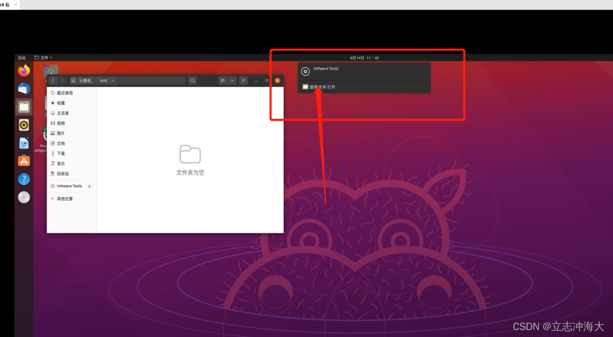This screenshot has height=337, width=613.
Task: Choose 使用文件打开 in the notification
Action: point(364,87)
